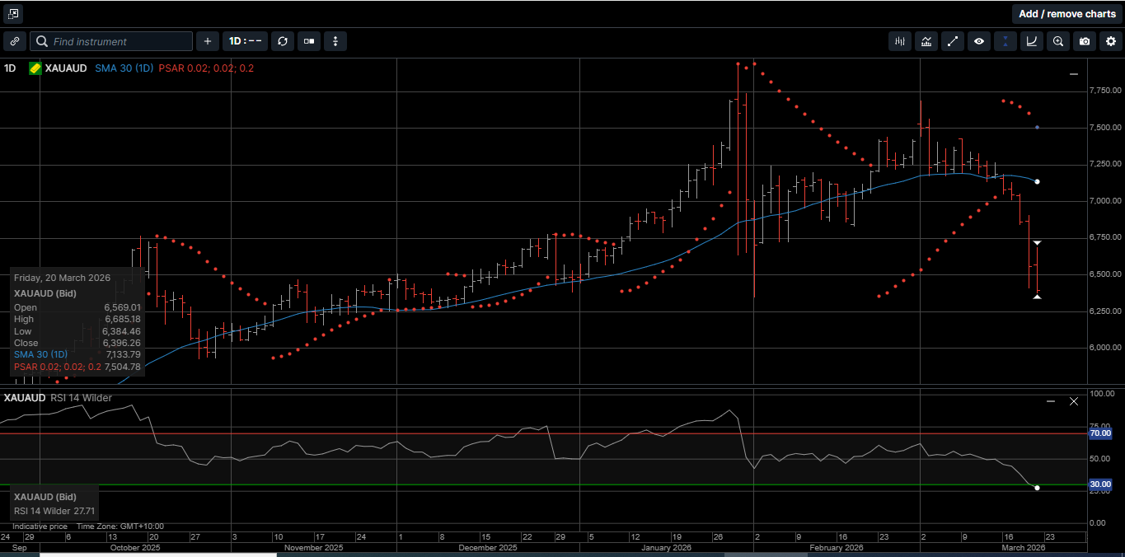Click the plus button to add an instrument
The height and width of the screenshot is (557, 1125).
point(207,41)
